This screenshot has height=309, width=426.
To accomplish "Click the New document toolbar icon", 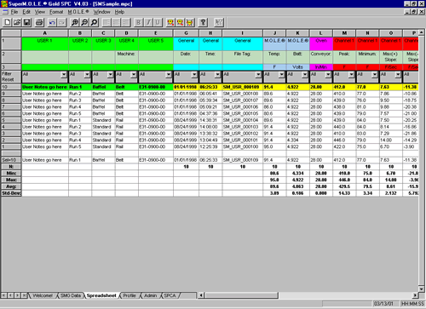I will pos(8,22).
